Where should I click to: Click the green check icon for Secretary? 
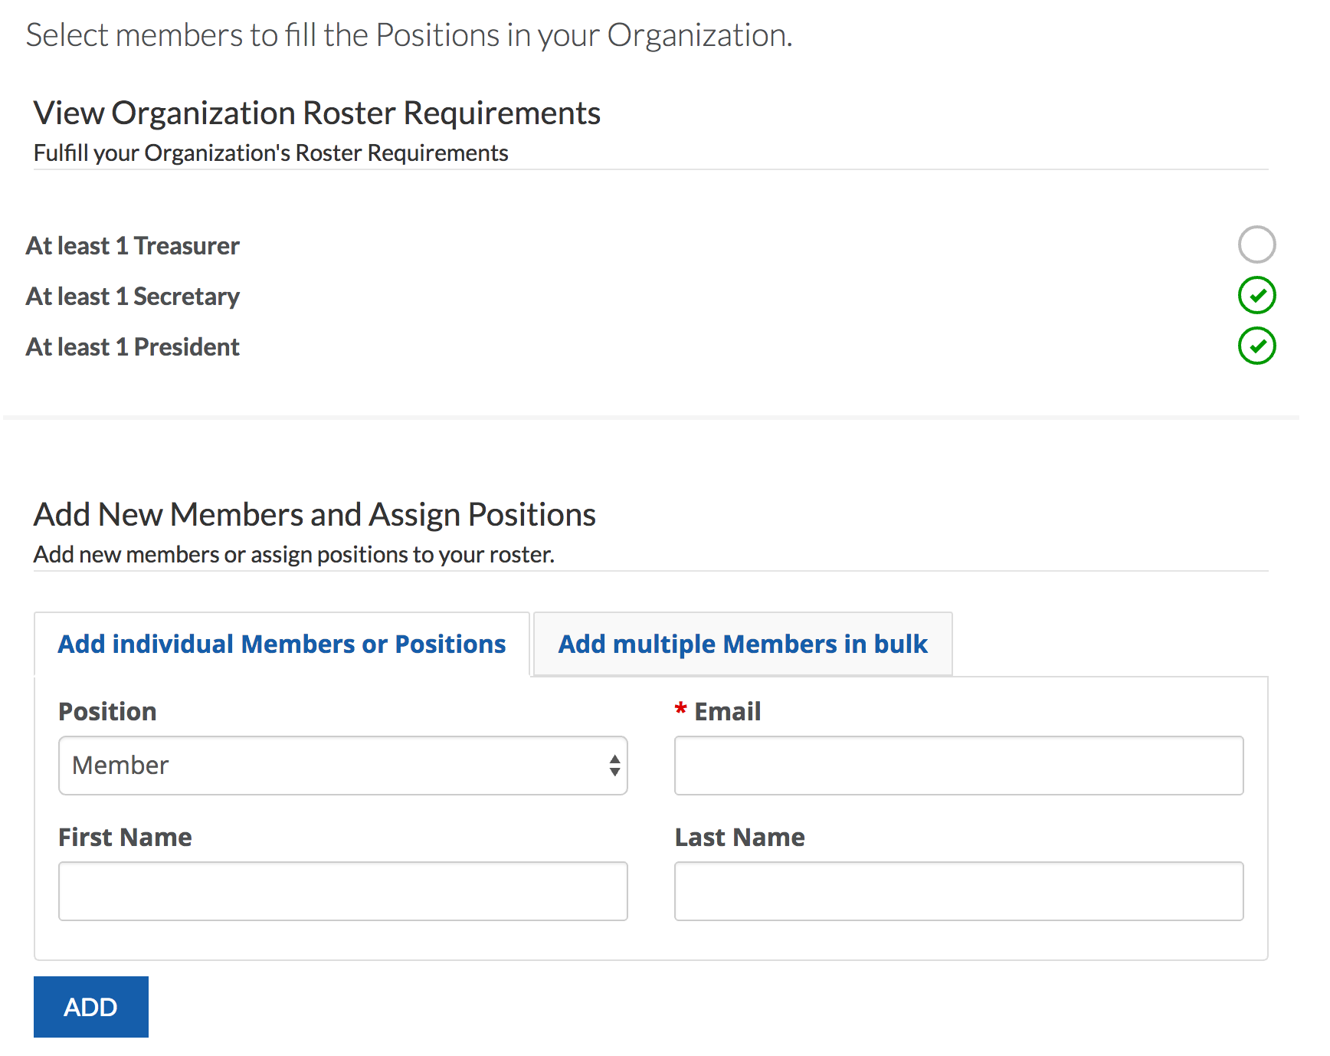pyautogui.click(x=1256, y=295)
